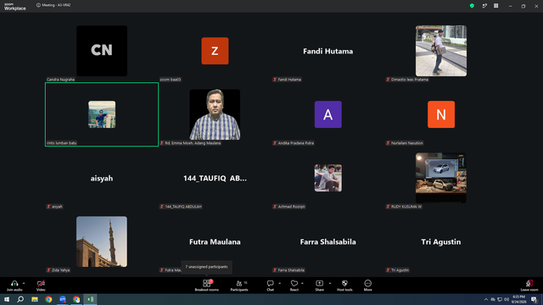Select the aisyah participant tile
Viewport: 543px width, 305px height.
click(x=102, y=178)
